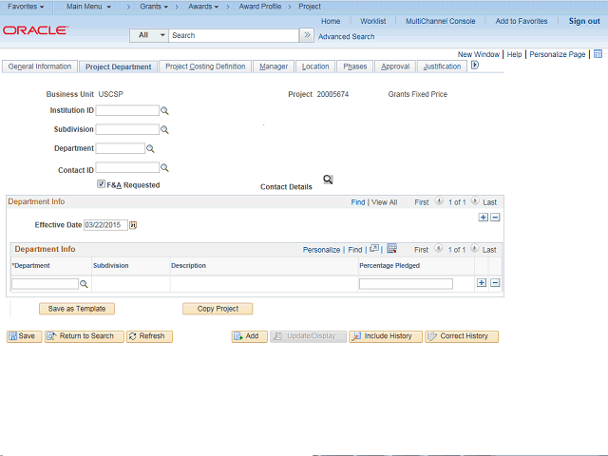
Task: Toggle the F&A Requested checkbox
Action: [x=102, y=184]
